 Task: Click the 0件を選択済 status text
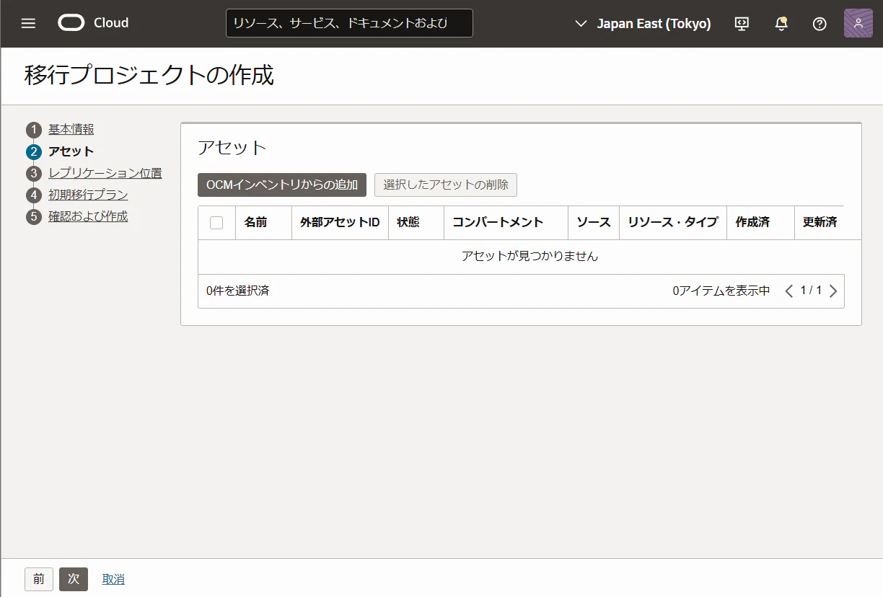pyautogui.click(x=238, y=291)
